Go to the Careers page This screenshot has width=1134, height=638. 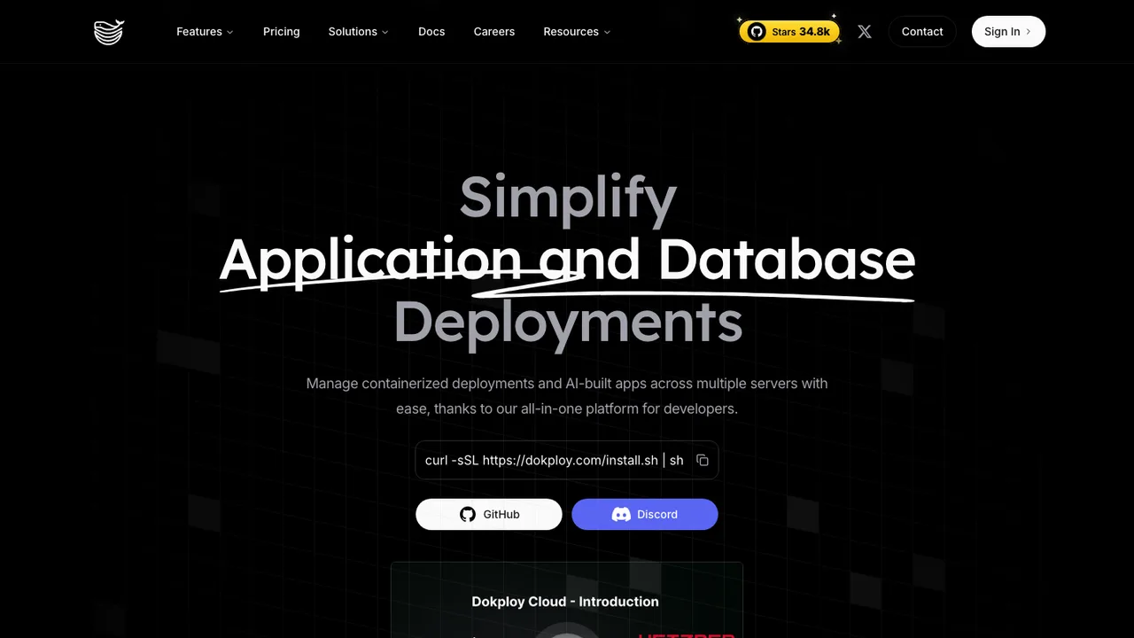click(x=494, y=32)
